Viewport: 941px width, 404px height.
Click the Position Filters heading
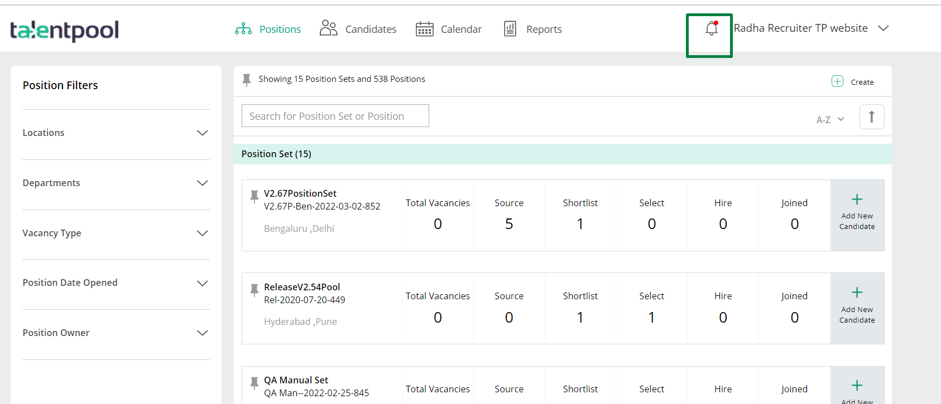[x=60, y=85]
